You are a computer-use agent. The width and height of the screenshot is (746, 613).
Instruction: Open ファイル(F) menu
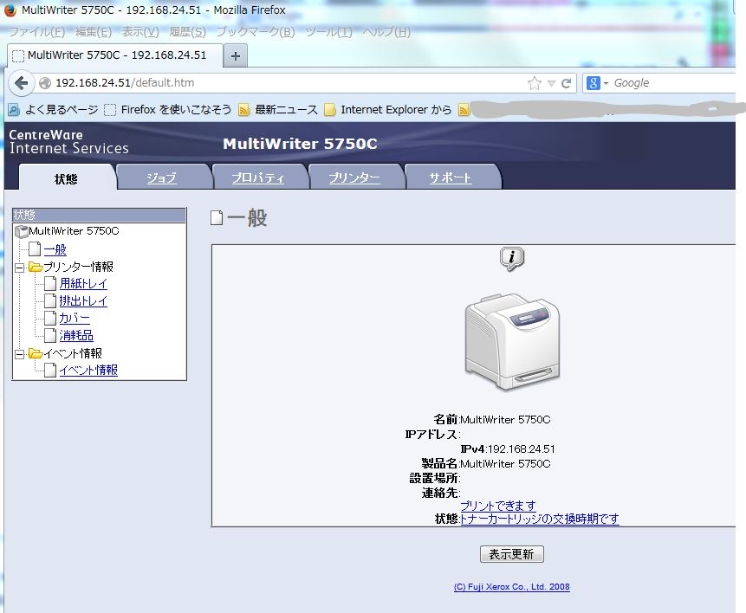tap(36, 32)
